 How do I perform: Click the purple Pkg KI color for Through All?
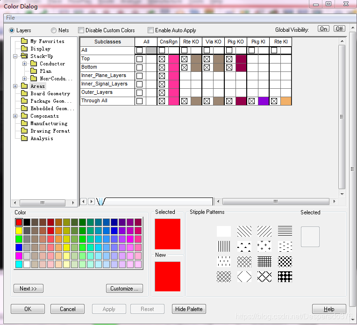(264, 101)
